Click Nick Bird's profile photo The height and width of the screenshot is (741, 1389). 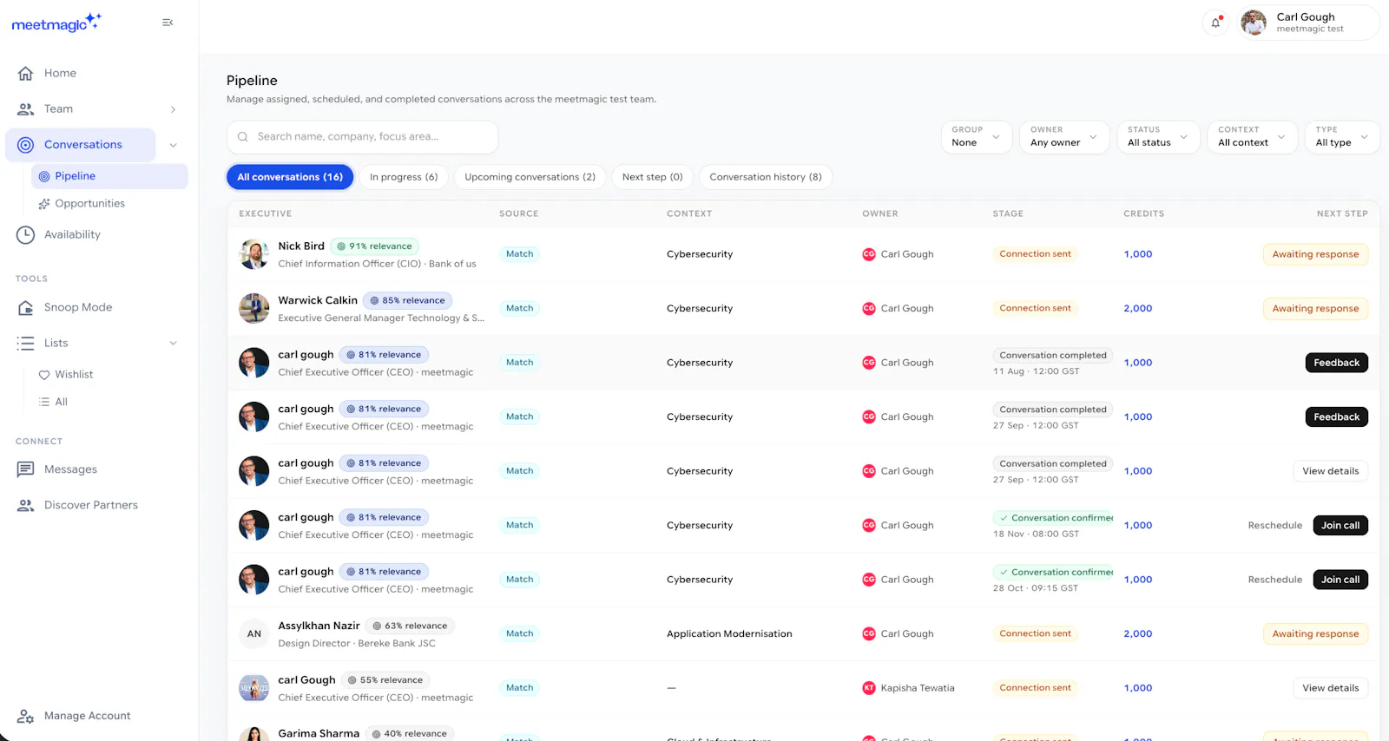(254, 254)
